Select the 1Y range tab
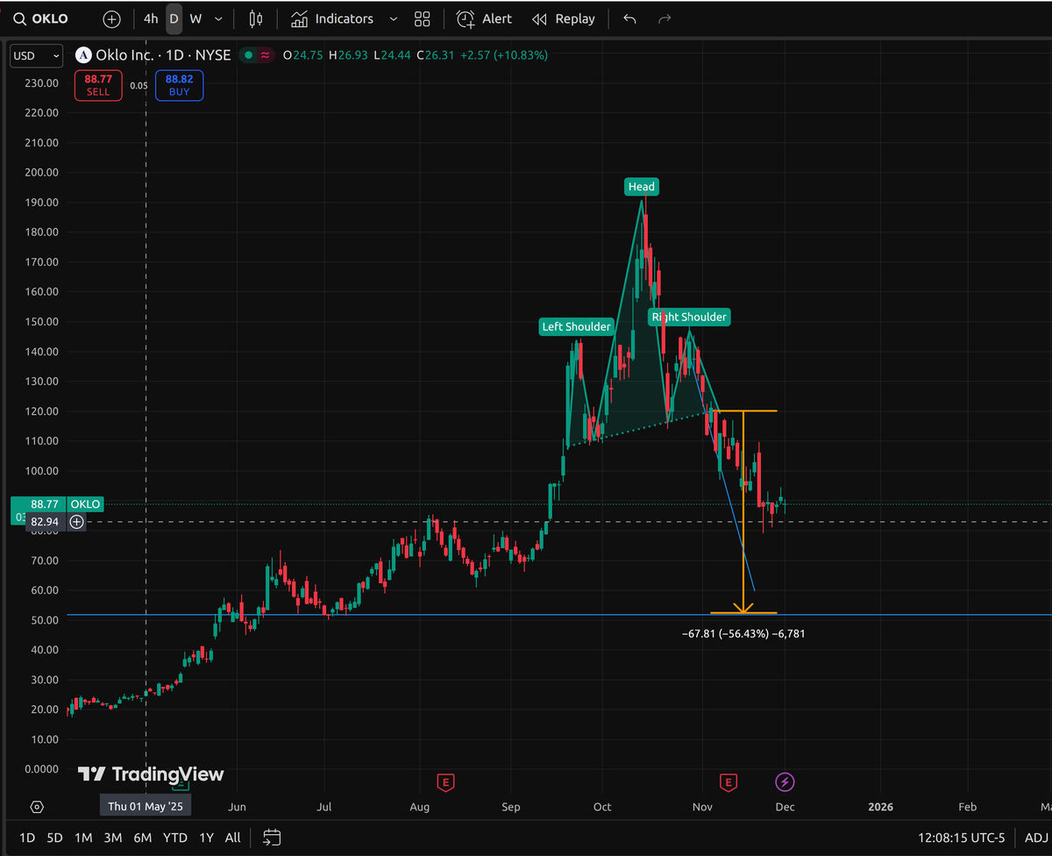 coord(206,838)
